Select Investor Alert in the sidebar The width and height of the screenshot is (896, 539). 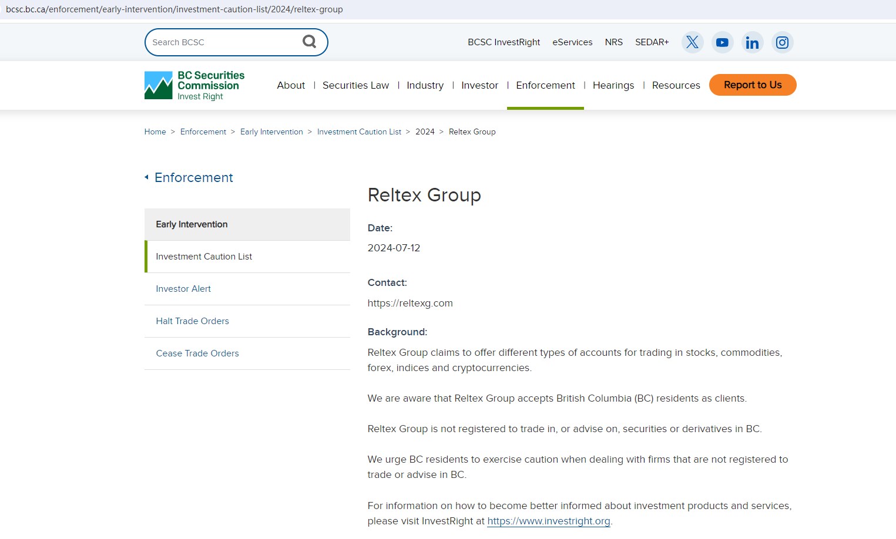click(183, 289)
